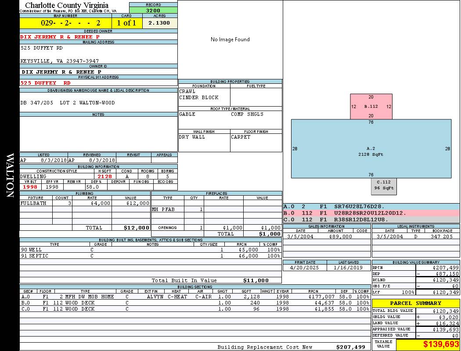461x351 pixels.
Task: Click KEYSVILLE, VA 23947-3947 line
Action: [59, 61]
